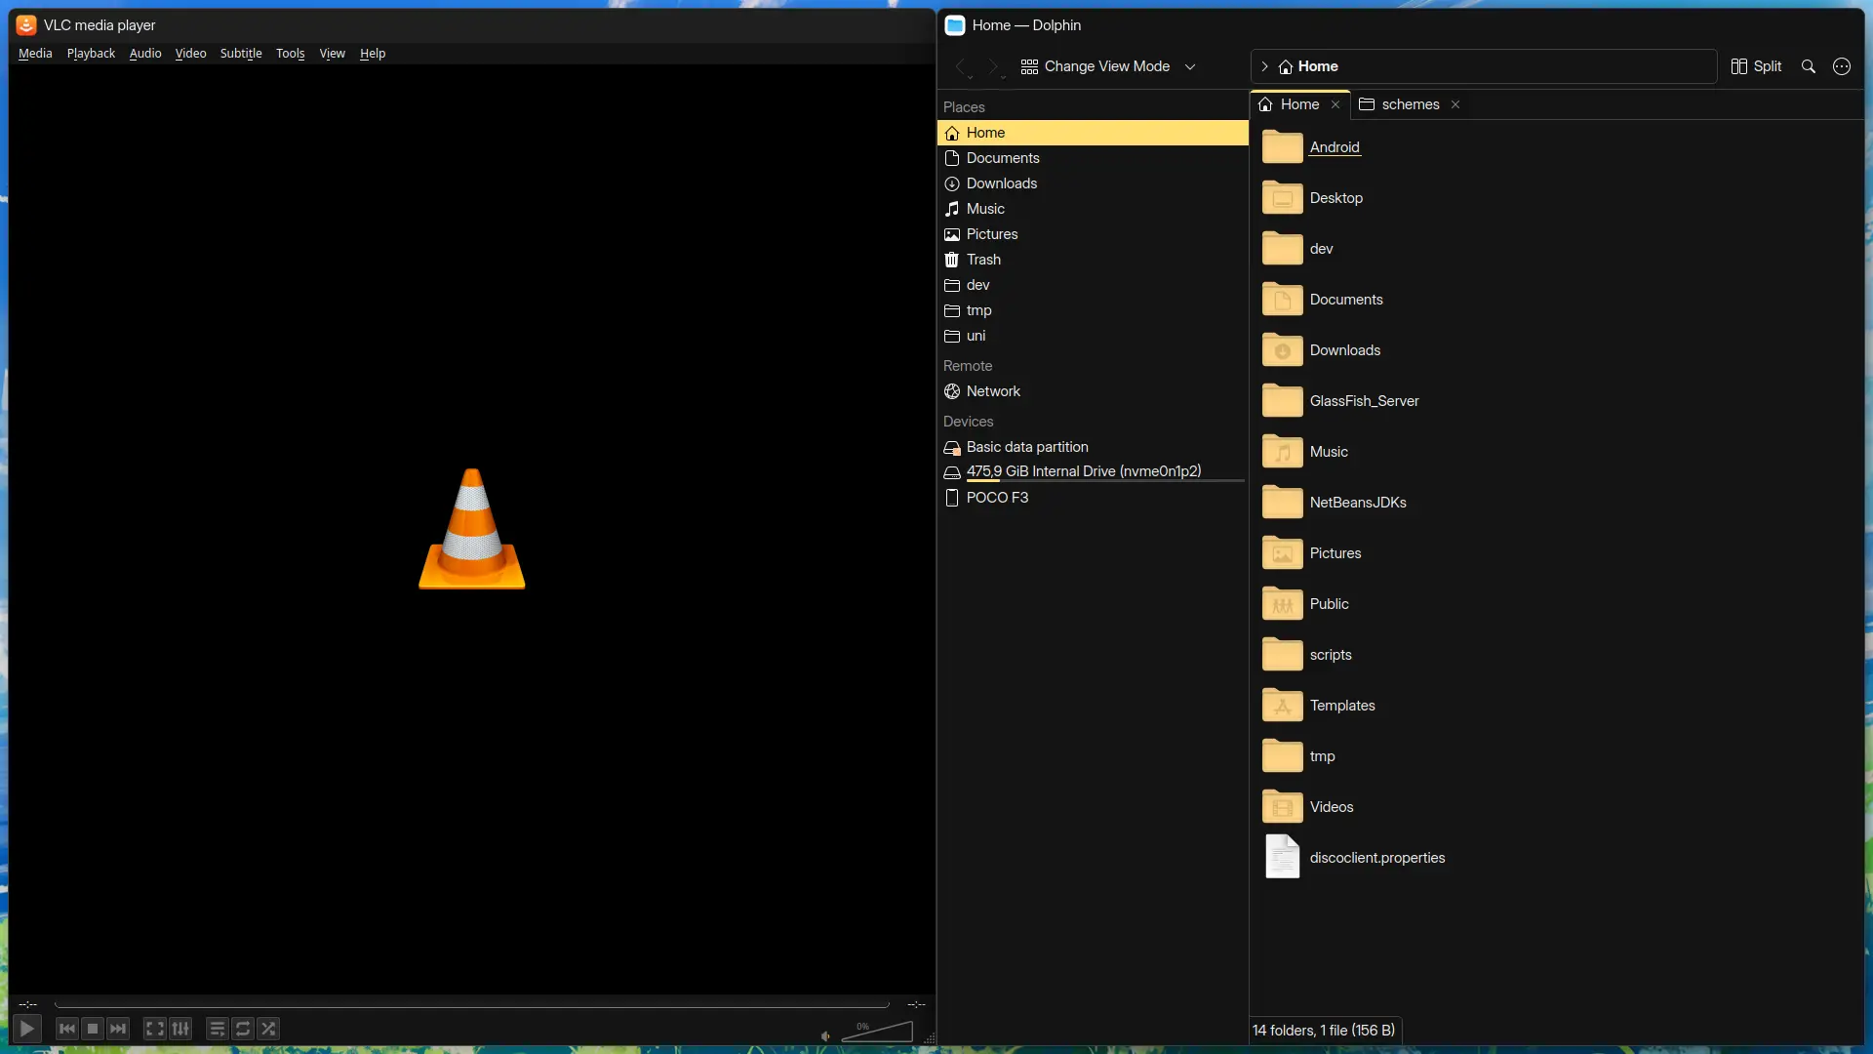Open Dolphin search
Viewport: 1873px width, 1054px height.
[1808, 66]
